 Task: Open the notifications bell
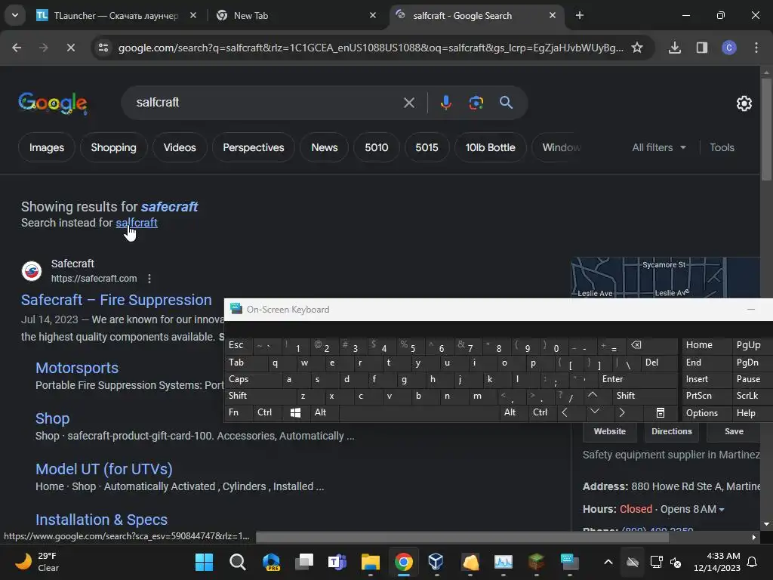pyautogui.click(x=753, y=562)
